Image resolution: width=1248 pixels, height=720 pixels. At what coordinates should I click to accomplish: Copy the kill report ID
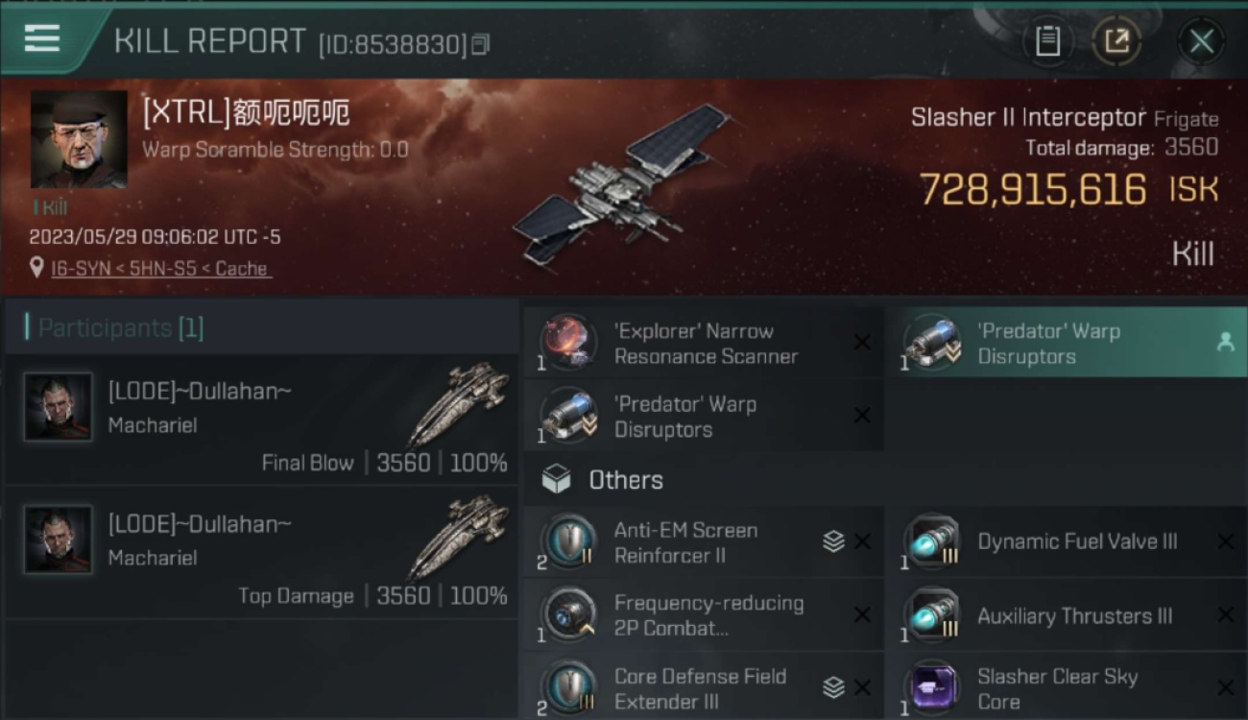[480, 44]
